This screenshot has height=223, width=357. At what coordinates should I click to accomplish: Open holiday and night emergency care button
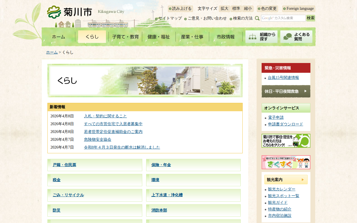click(x=286, y=91)
